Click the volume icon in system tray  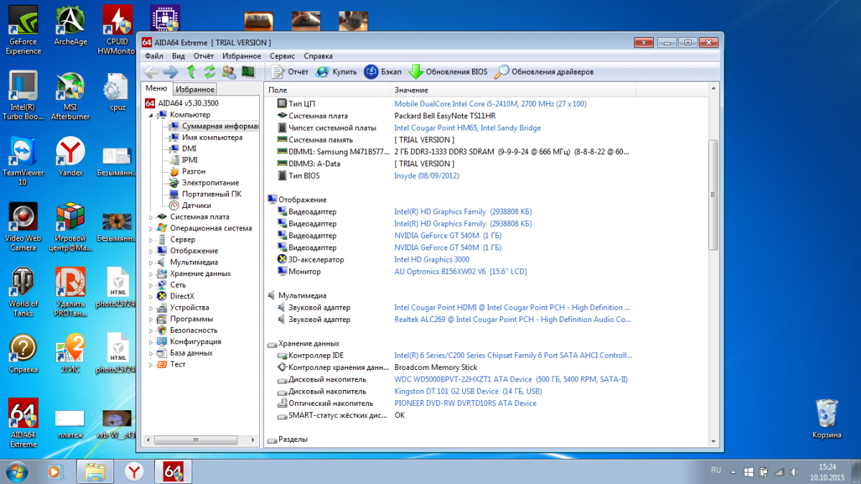[794, 472]
